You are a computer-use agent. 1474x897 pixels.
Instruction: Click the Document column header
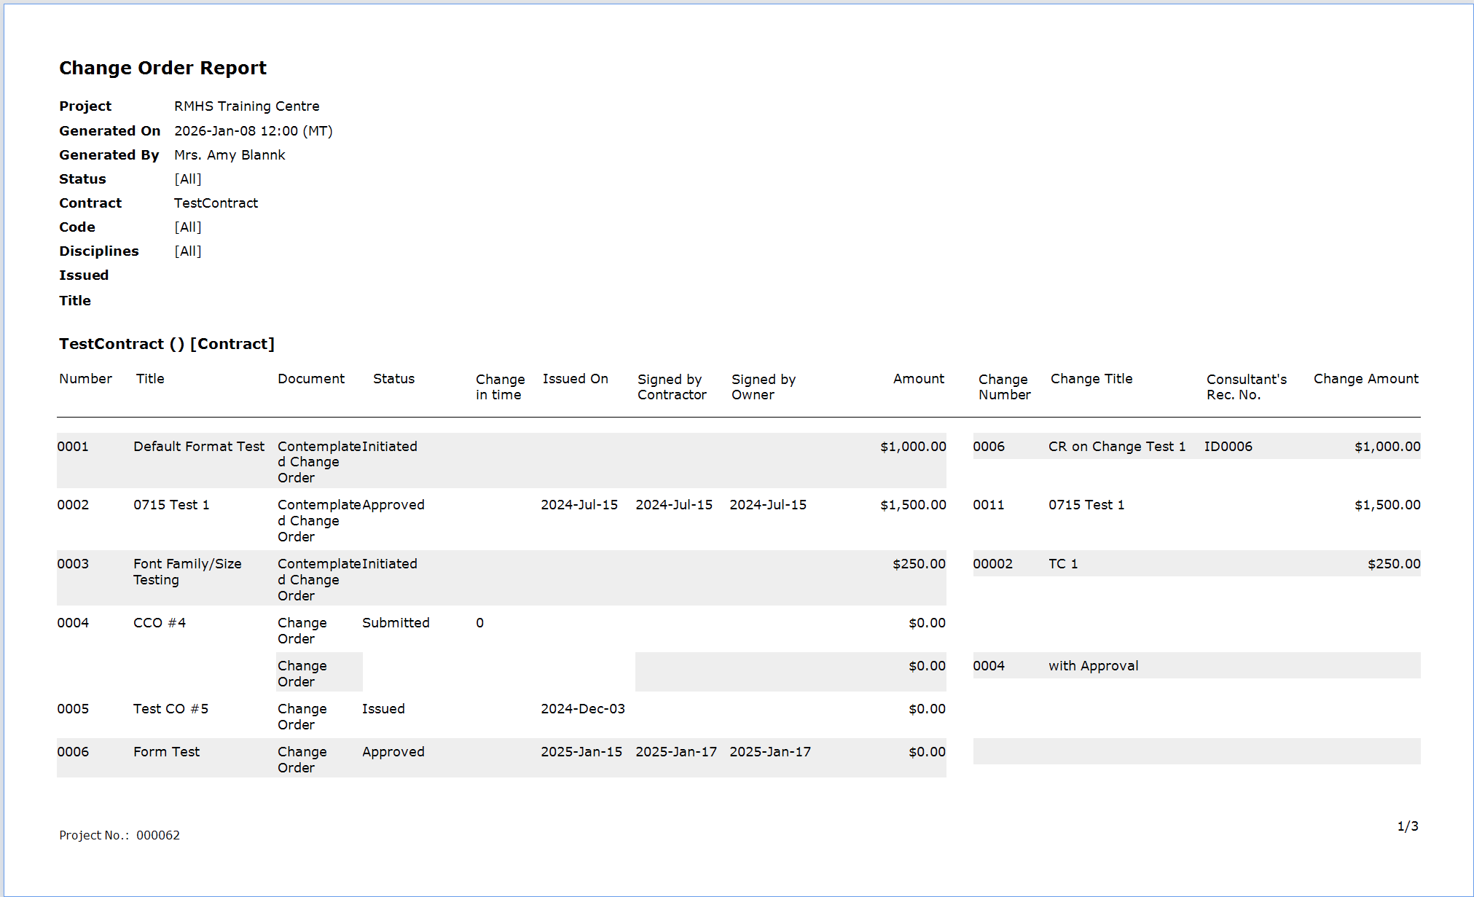coord(311,379)
